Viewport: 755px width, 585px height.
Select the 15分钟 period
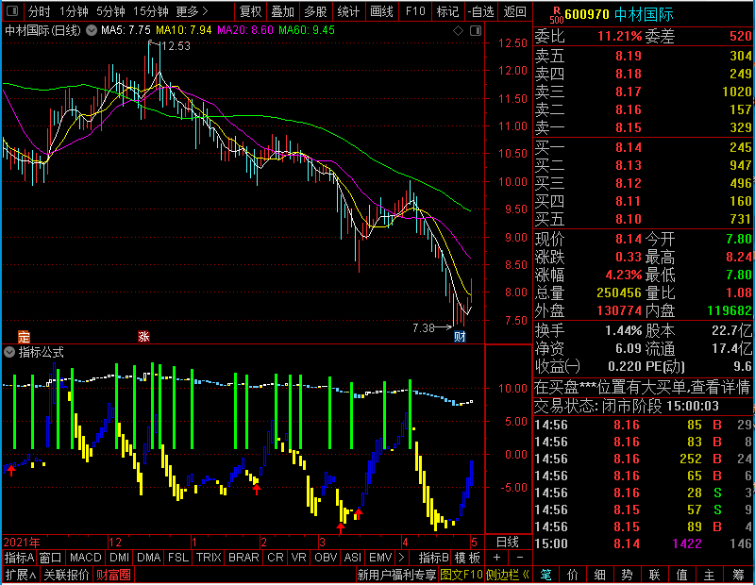[x=151, y=11]
